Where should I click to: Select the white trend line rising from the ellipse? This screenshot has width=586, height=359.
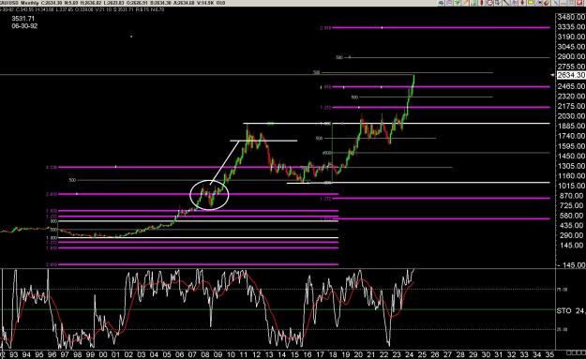click(x=225, y=162)
